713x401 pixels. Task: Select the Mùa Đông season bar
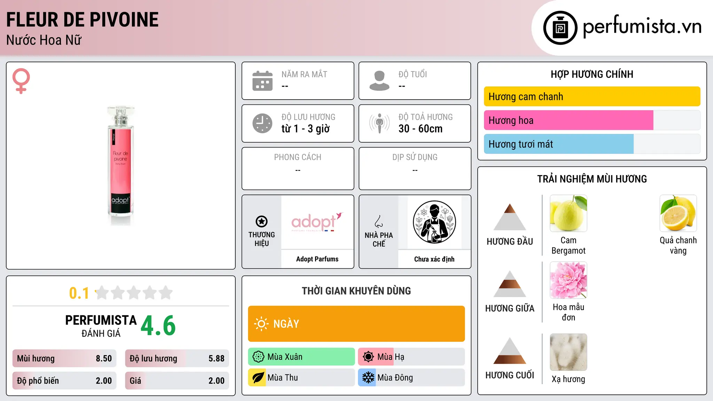click(x=412, y=378)
